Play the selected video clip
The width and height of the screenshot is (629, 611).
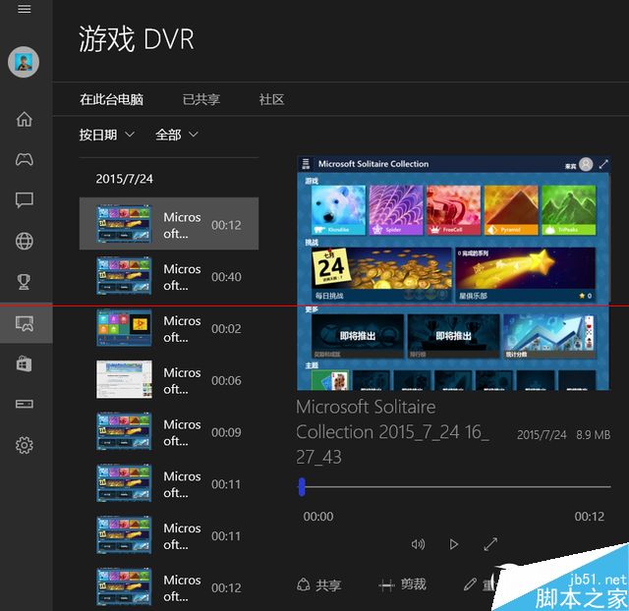454,544
